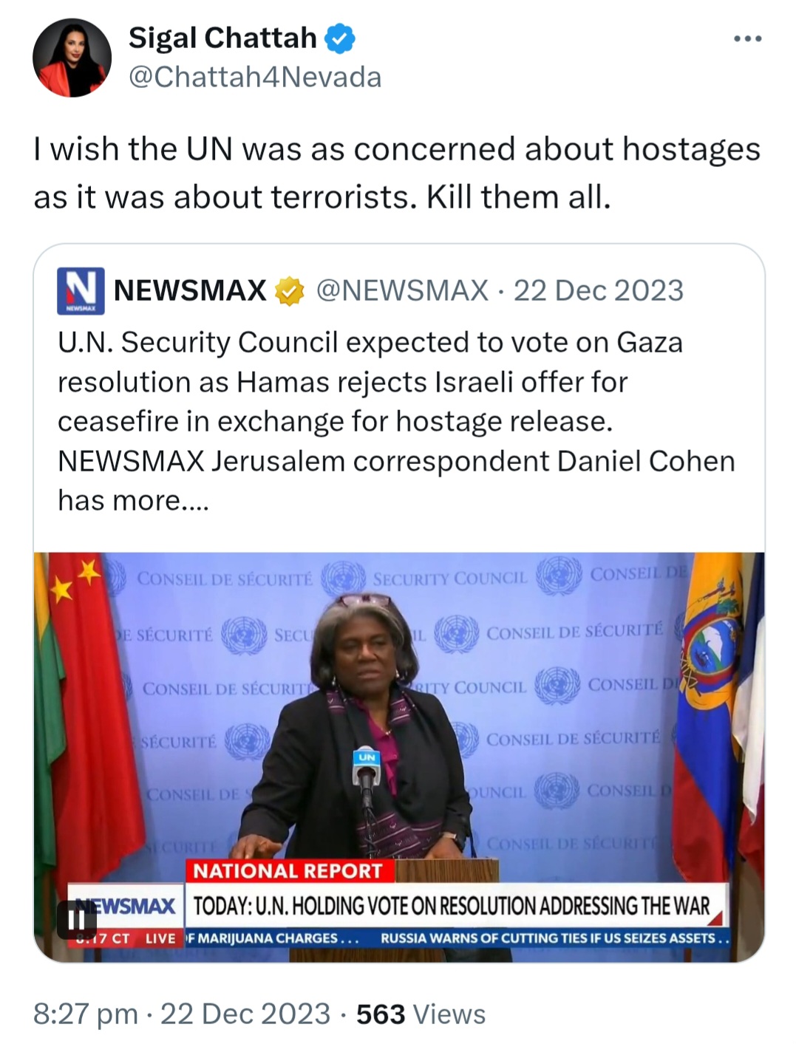Open the quoted NEWSMAX tweet text
The image size is (796, 1044).
(x=396, y=421)
